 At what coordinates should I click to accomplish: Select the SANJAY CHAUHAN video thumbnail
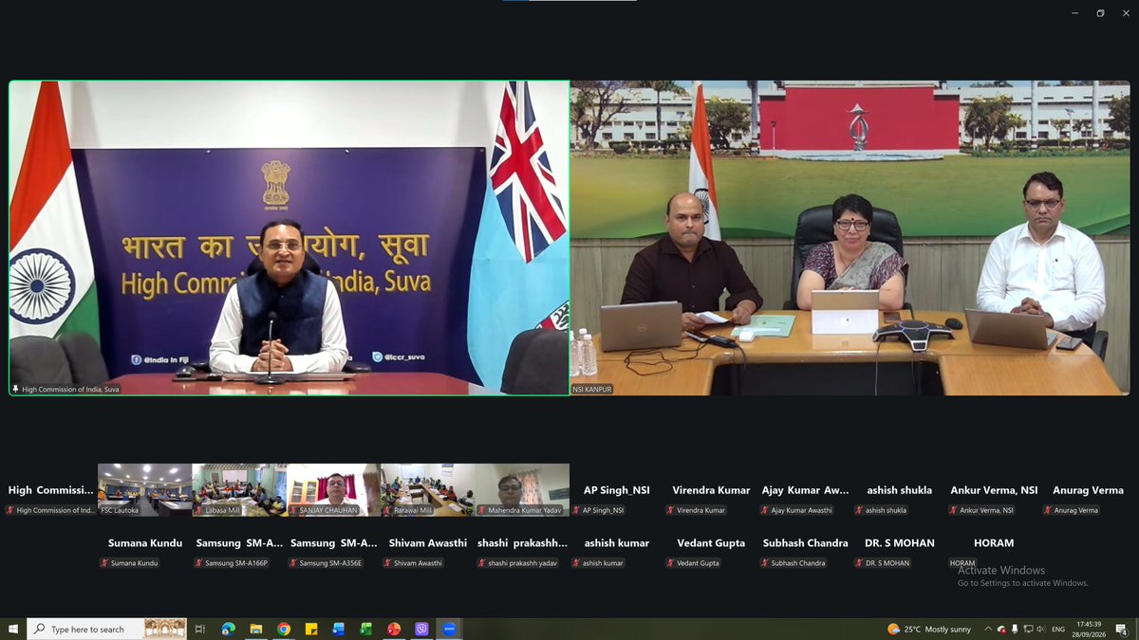(333, 490)
